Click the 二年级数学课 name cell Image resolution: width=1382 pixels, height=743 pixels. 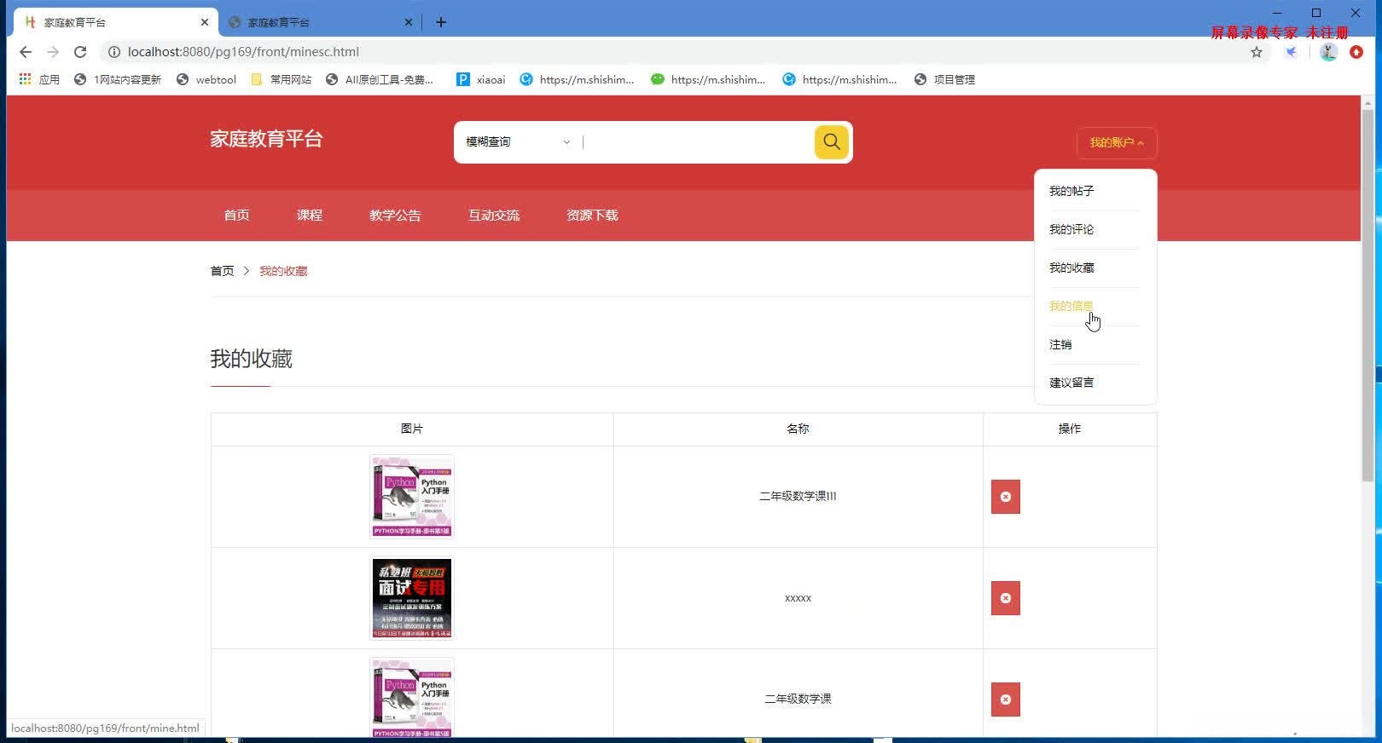pyautogui.click(x=798, y=699)
